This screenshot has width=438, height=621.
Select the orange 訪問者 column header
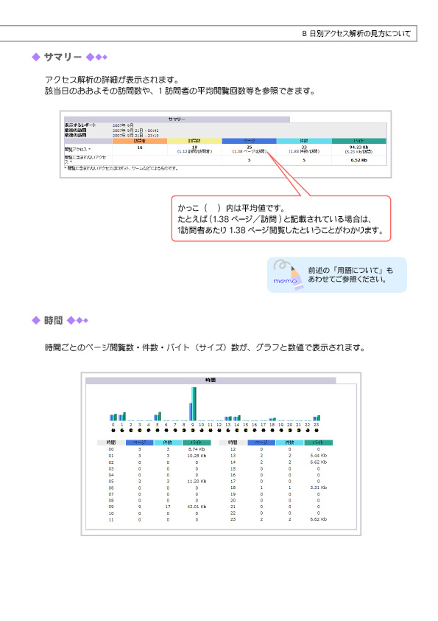pos(140,141)
